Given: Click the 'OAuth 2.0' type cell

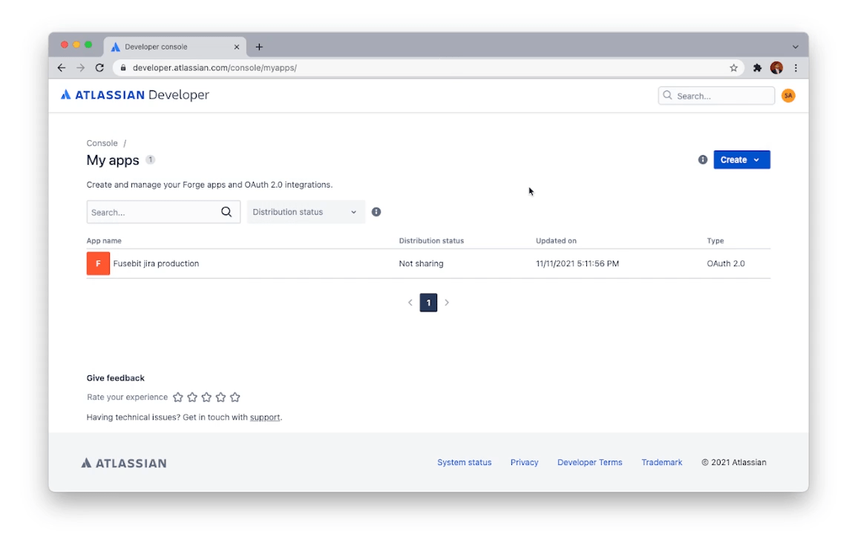Looking at the screenshot, I should [725, 263].
